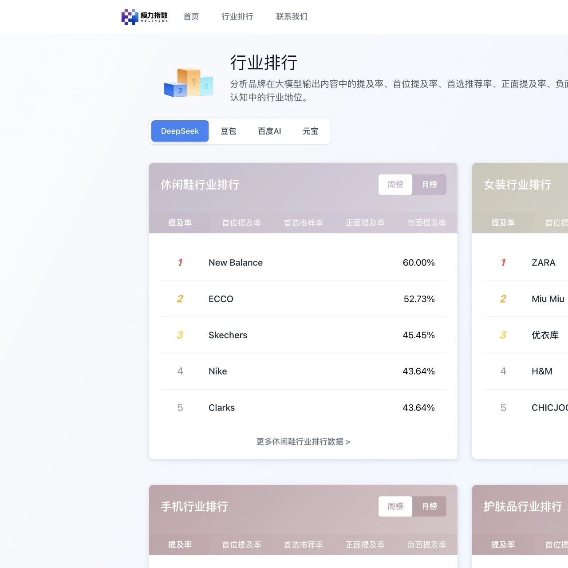Select 提及率 tab in 护肤品 card
Screen dimensions: 568x568
(x=503, y=544)
